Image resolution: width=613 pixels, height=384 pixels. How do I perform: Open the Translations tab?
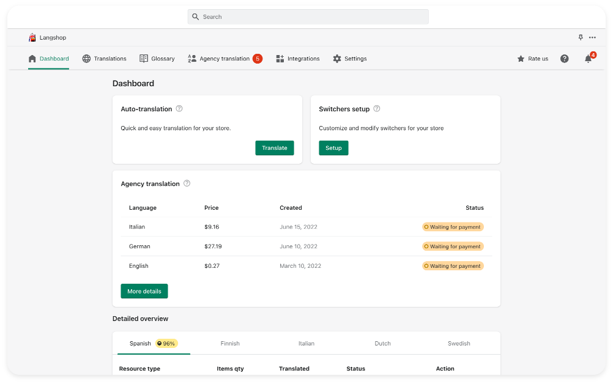tap(105, 59)
